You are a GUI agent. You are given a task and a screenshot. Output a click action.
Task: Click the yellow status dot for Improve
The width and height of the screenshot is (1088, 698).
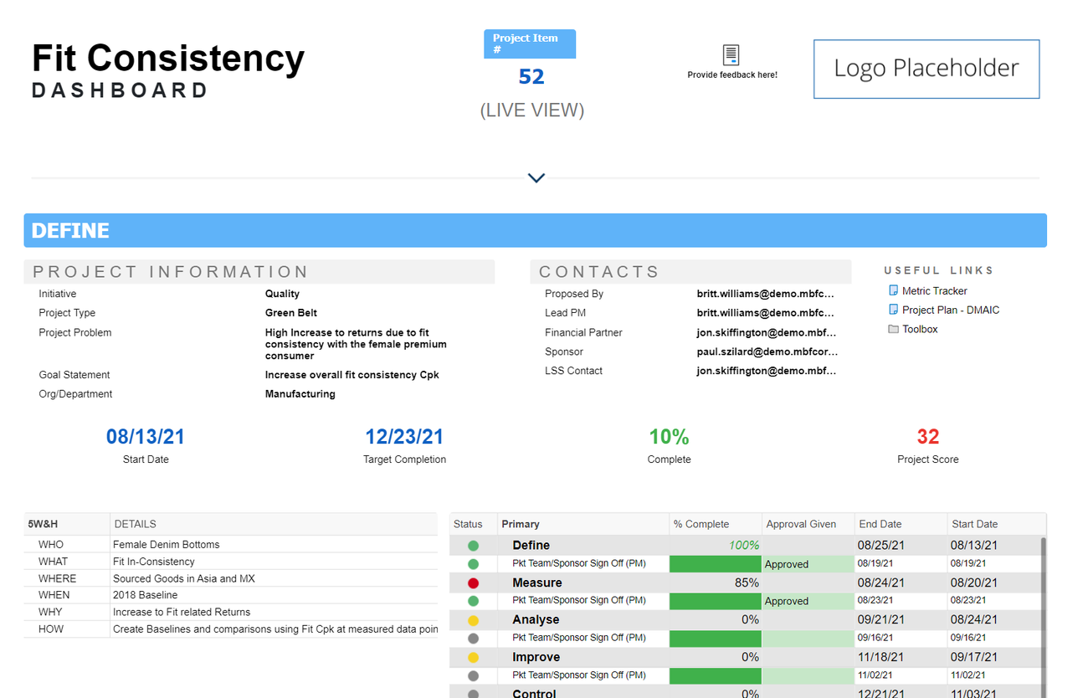473,658
